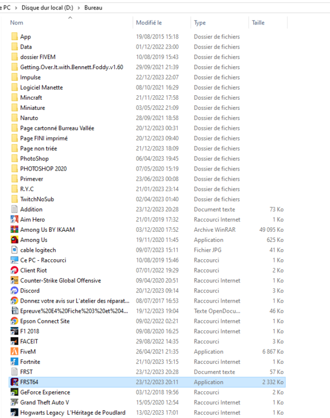The height and width of the screenshot is (418, 330).
Task: Select the Logiciel Manette folder
Action: pyautogui.click(x=42, y=88)
